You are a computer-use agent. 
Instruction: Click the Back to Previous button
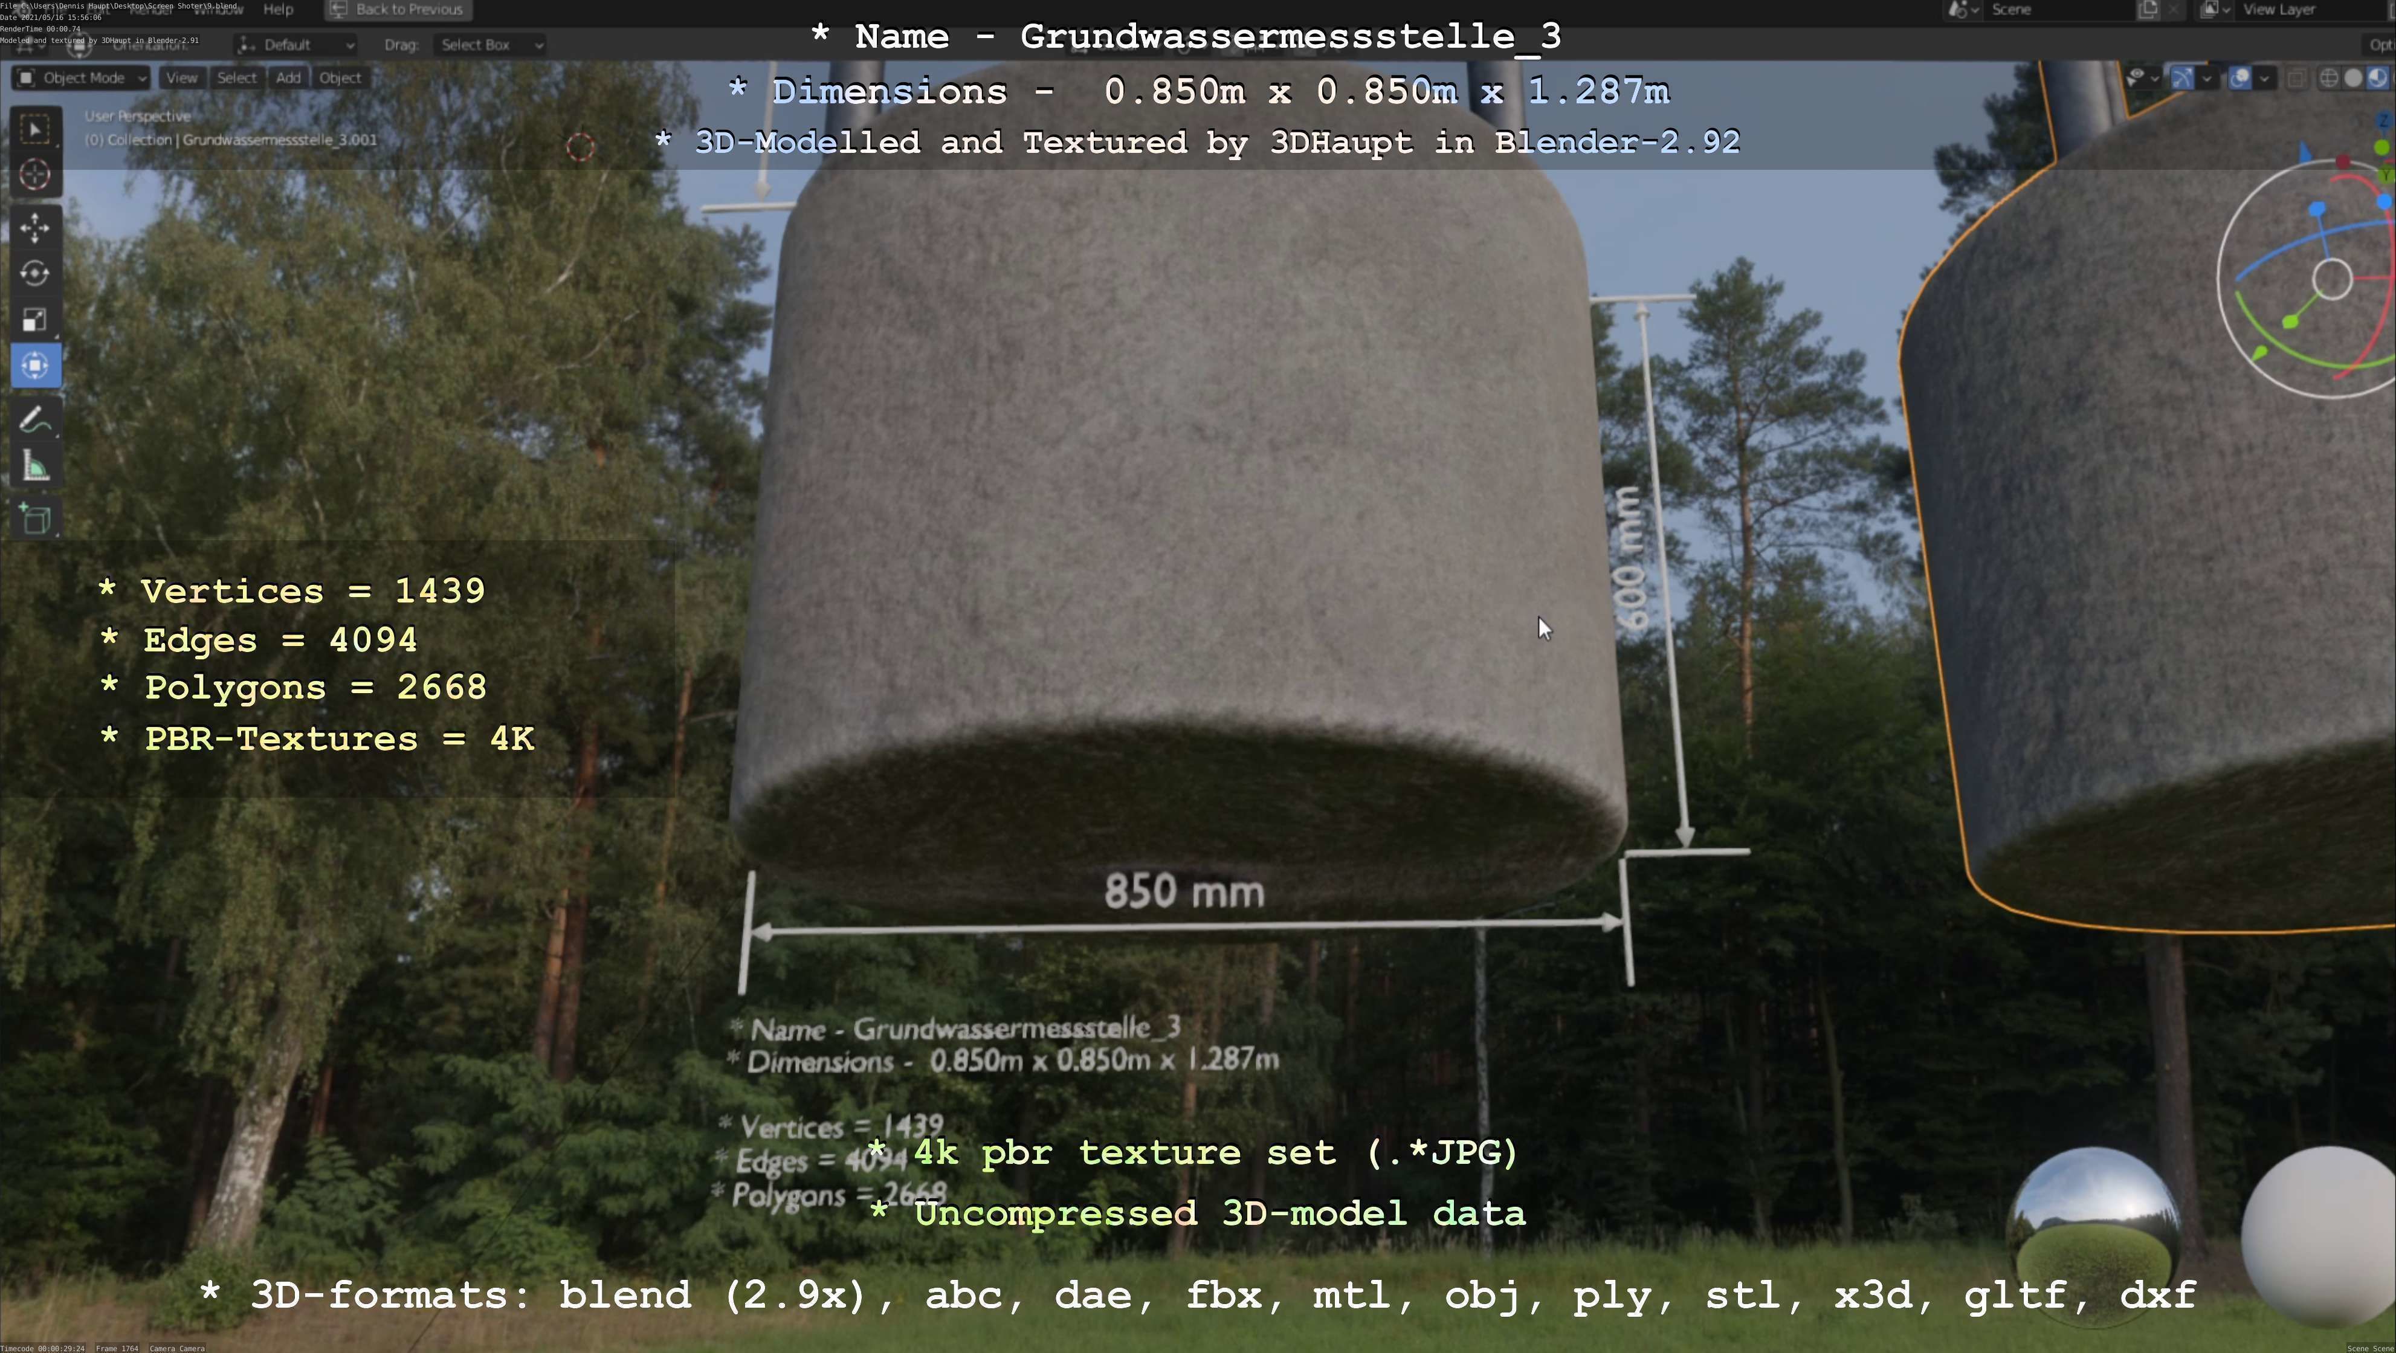tap(398, 9)
